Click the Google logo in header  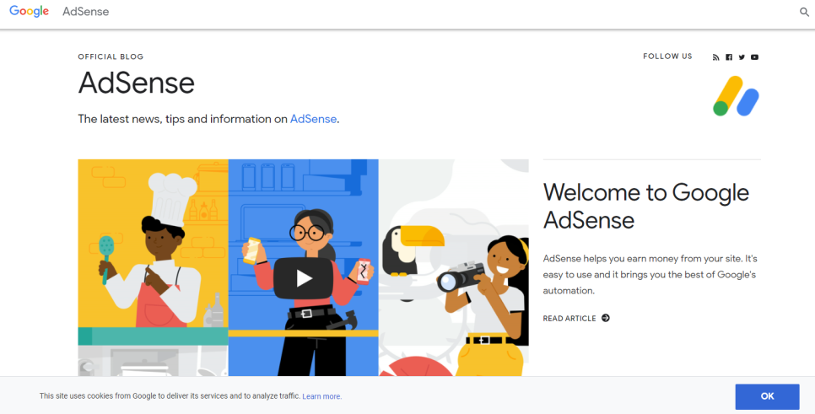[x=29, y=12]
